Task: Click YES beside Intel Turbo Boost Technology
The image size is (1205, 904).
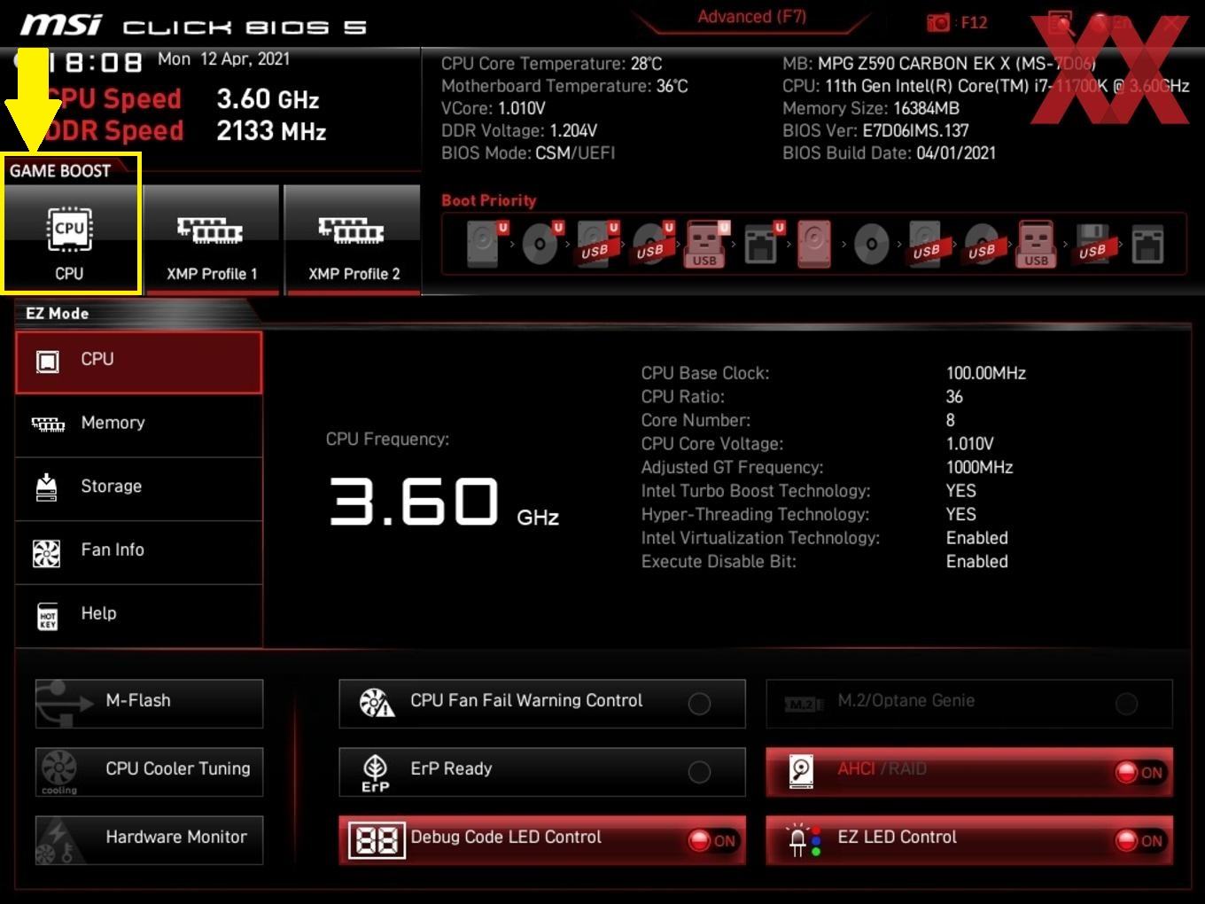Action: (960, 491)
